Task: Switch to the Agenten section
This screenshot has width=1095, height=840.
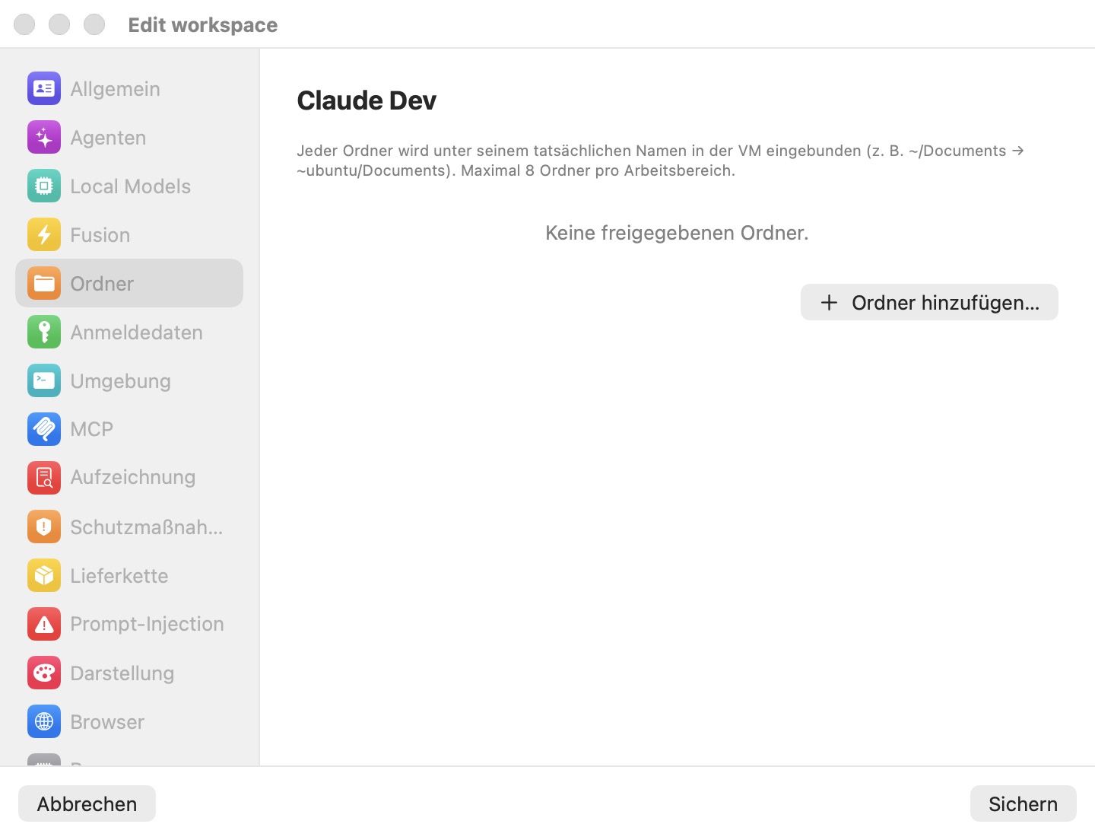Action: [x=129, y=138]
